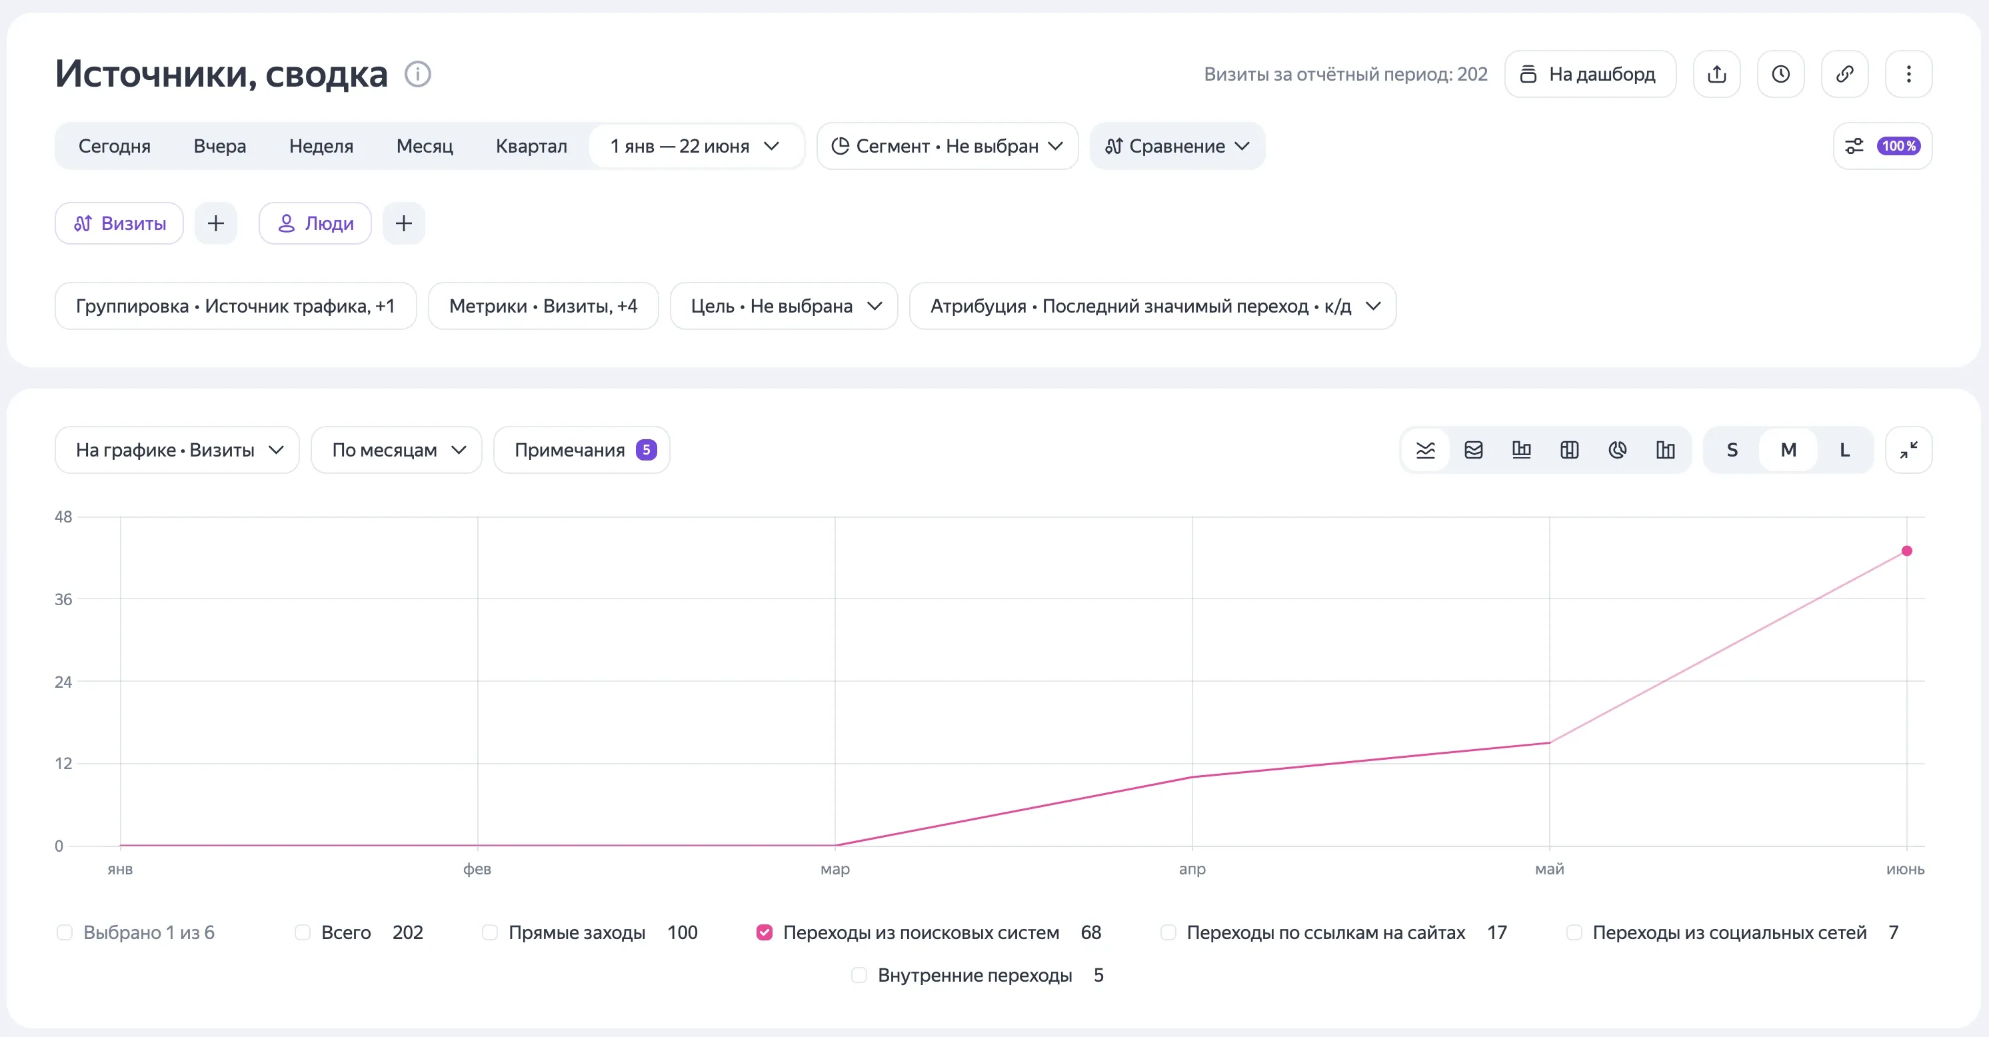Click the На дашборд button
Image resolution: width=1989 pixels, height=1037 pixels.
[x=1590, y=74]
